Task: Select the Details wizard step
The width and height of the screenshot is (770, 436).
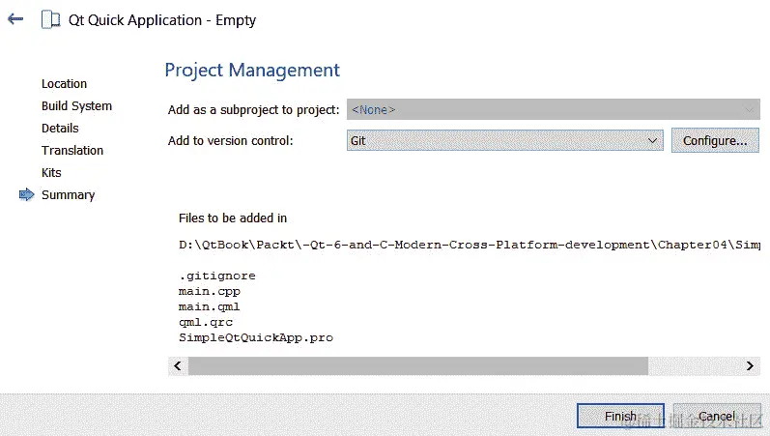Action: tap(60, 129)
